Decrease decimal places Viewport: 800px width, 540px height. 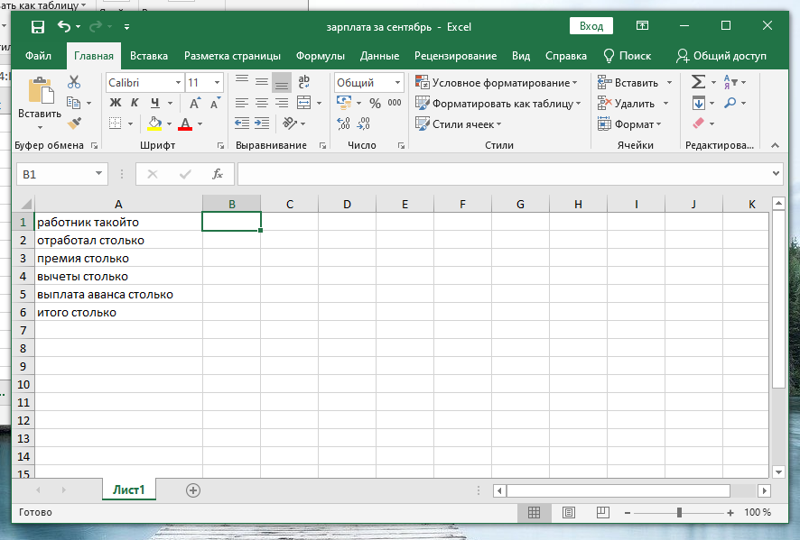pyautogui.click(x=363, y=124)
